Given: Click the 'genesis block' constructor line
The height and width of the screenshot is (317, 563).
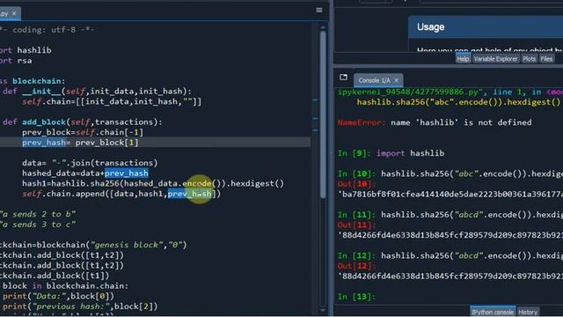Looking at the screenshot, I should click(x=93, y=245).
